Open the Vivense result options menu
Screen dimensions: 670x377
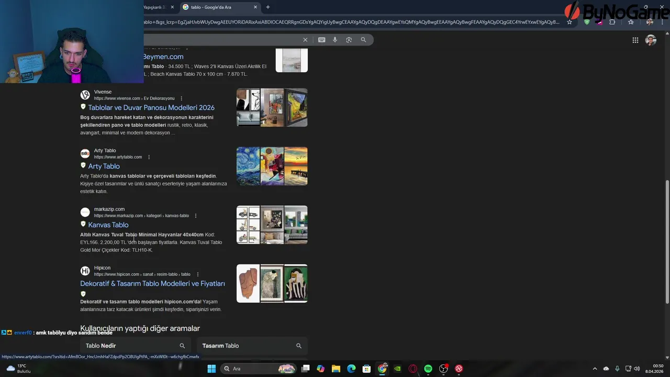click(182, 98)
